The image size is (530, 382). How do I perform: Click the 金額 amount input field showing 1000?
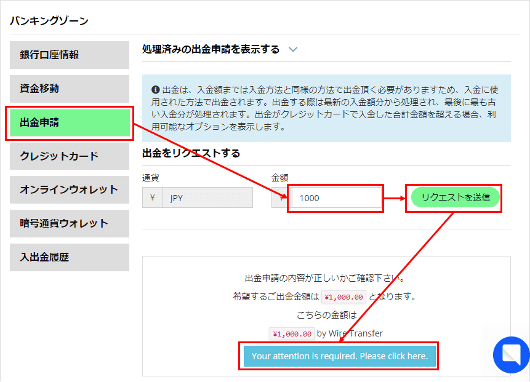pos(337,198)
